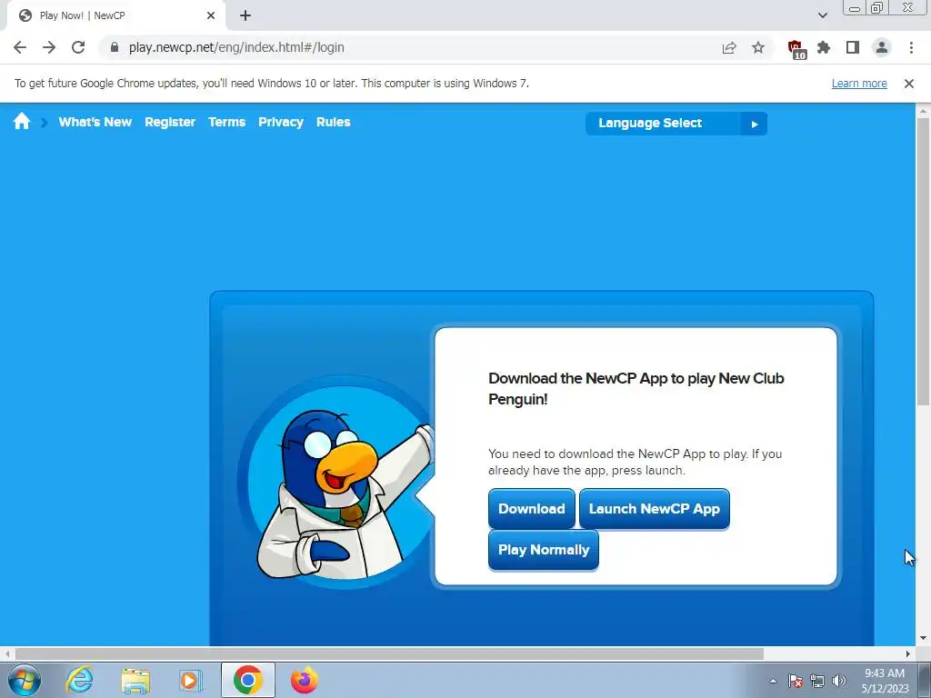Open the Learn more link

click(x=859, y=83)
